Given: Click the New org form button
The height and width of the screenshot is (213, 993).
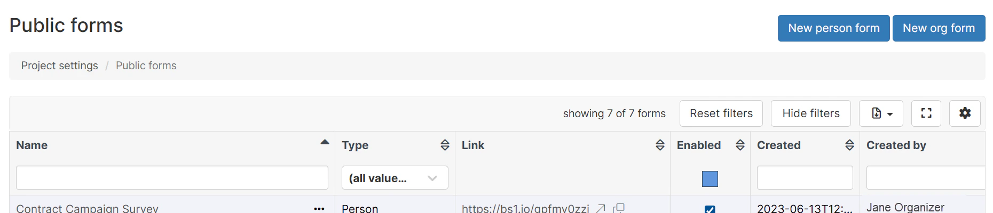Looking at the screenshot, I should (939, 28).
